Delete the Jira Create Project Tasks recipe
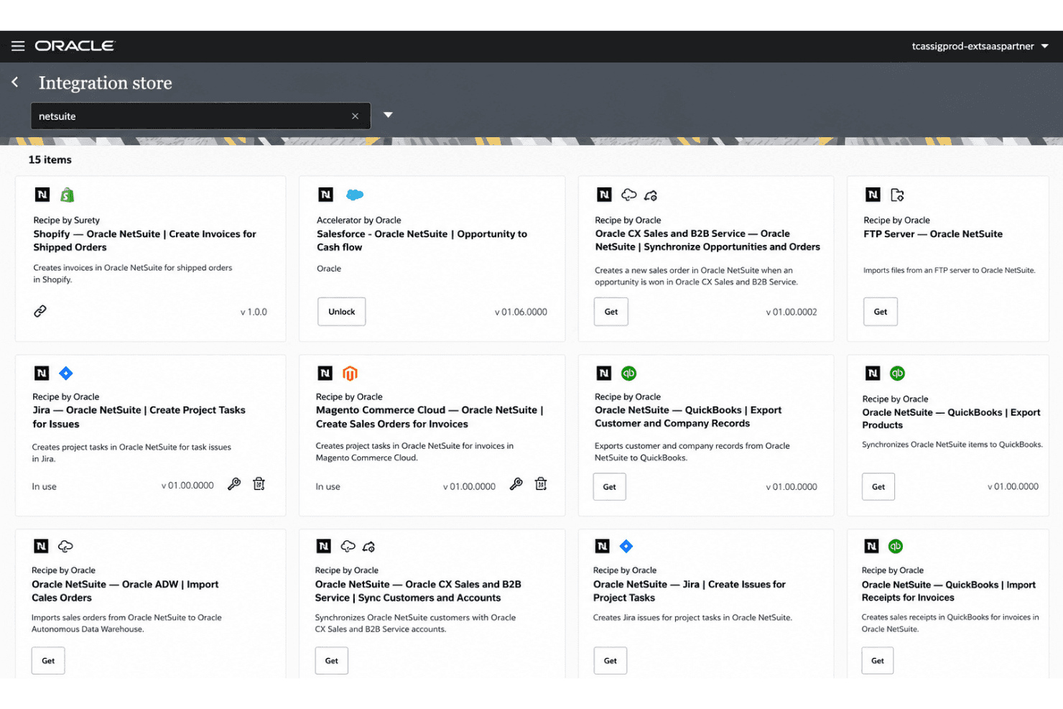Screen dimensions: 1063x709 [x=259, y=484]
